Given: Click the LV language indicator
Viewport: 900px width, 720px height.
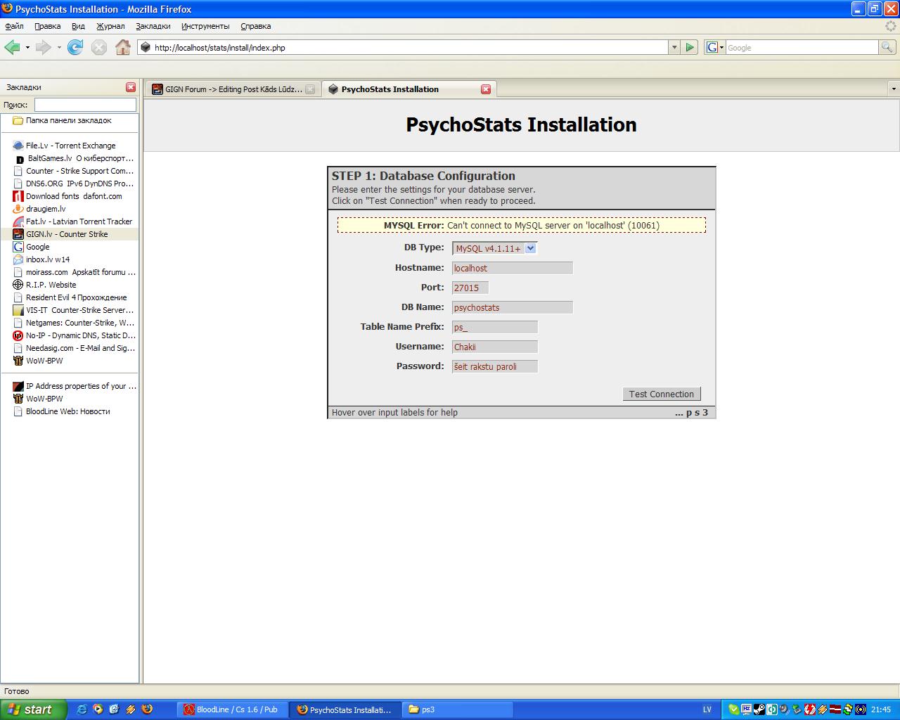Looking at the screenshot, I should tap(707, 709).
